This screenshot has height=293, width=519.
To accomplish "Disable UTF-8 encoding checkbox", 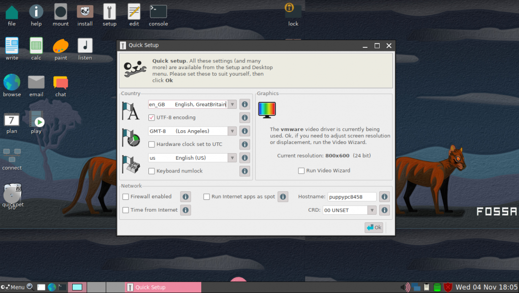I will (x=151, y=118).
